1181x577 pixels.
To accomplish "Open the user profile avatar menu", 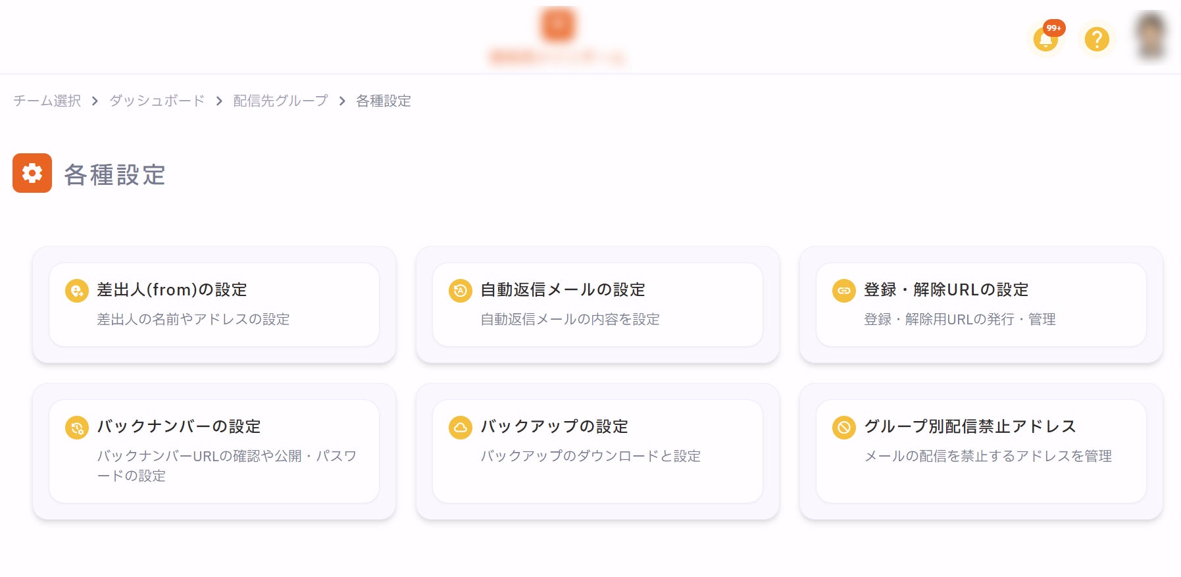I will [1151, 37].
